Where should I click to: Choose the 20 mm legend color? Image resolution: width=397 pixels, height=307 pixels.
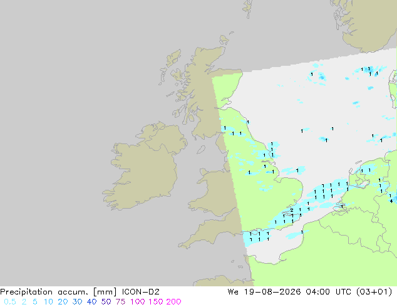[63, 302]
